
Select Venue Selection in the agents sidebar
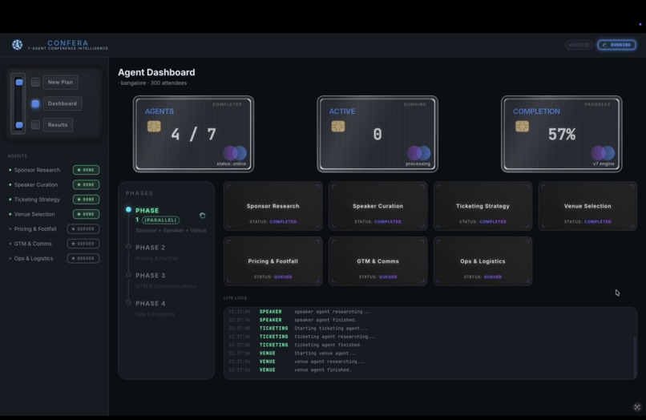pyautogui.click(x=34, y=214)
